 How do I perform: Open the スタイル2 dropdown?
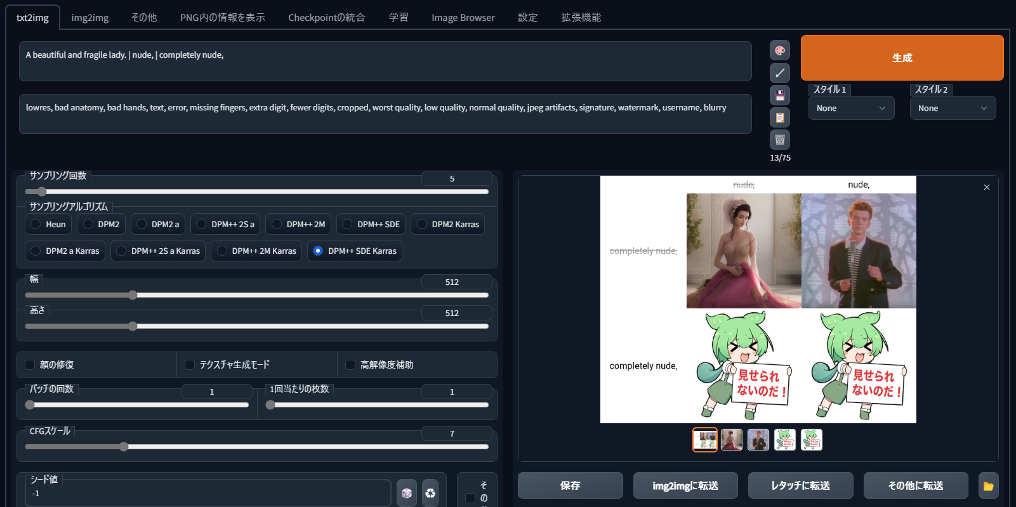(x=953, y=108)
